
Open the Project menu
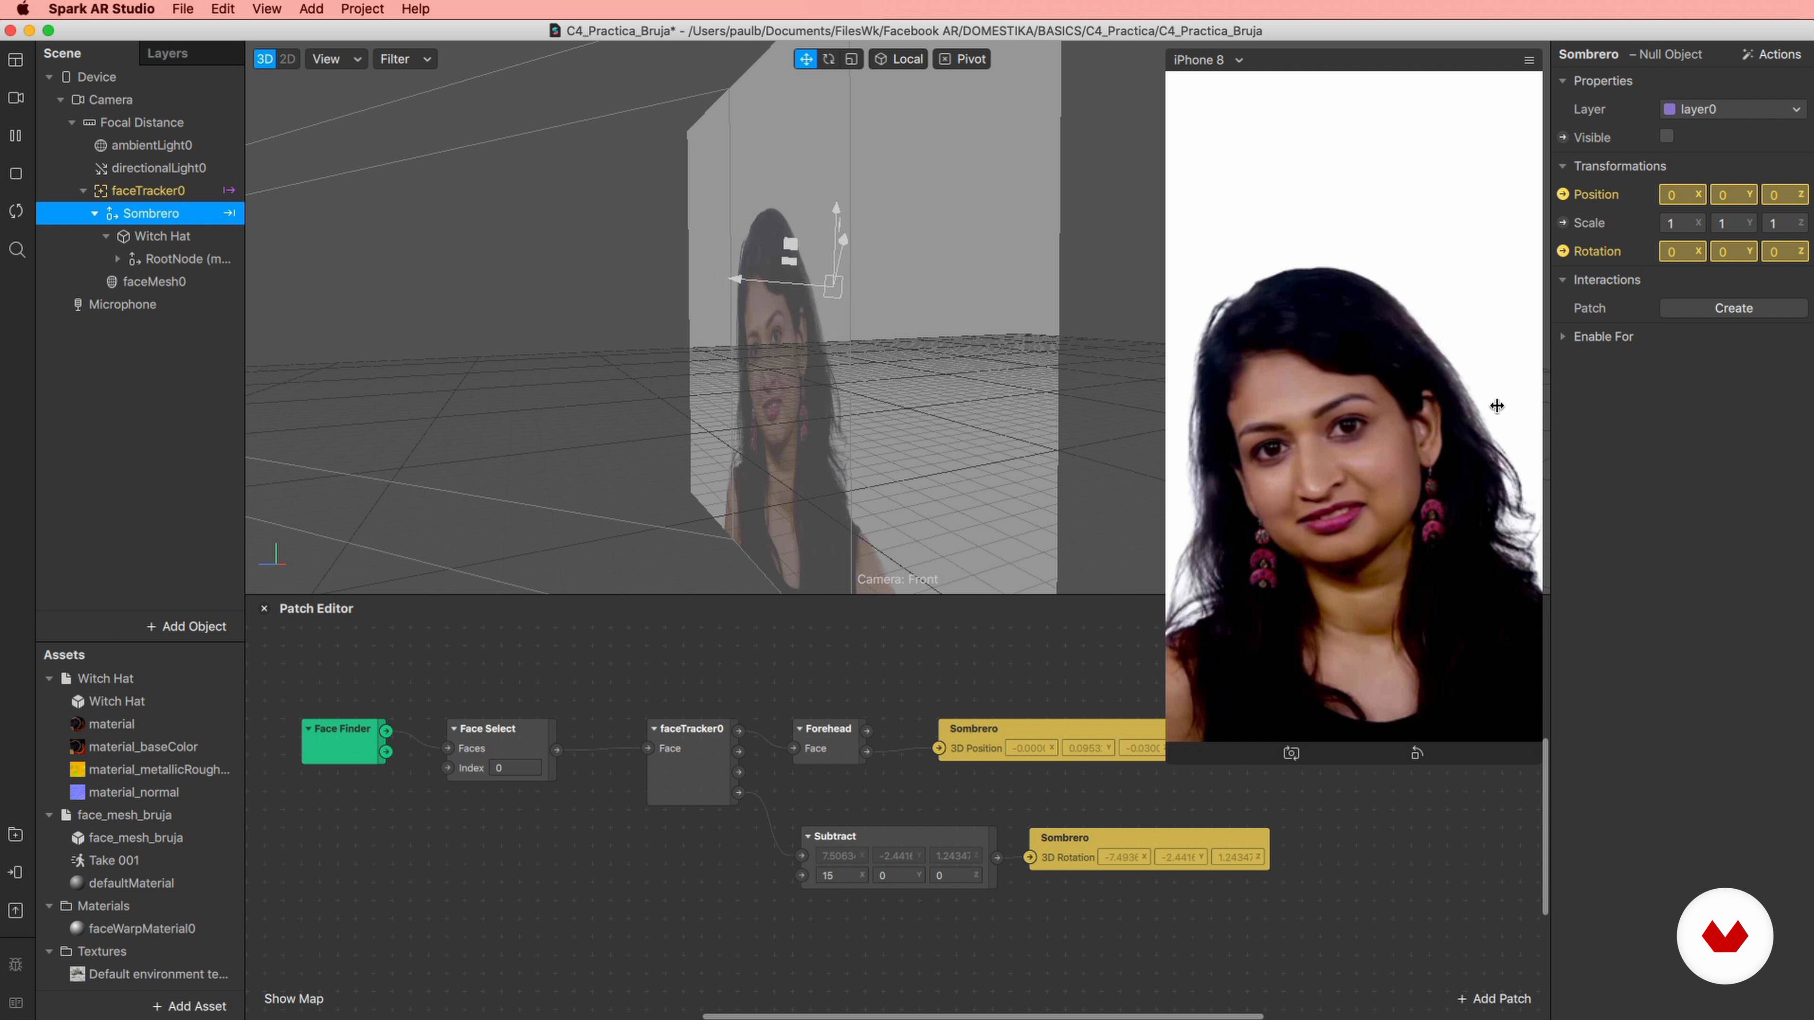(x=362, y=9)
